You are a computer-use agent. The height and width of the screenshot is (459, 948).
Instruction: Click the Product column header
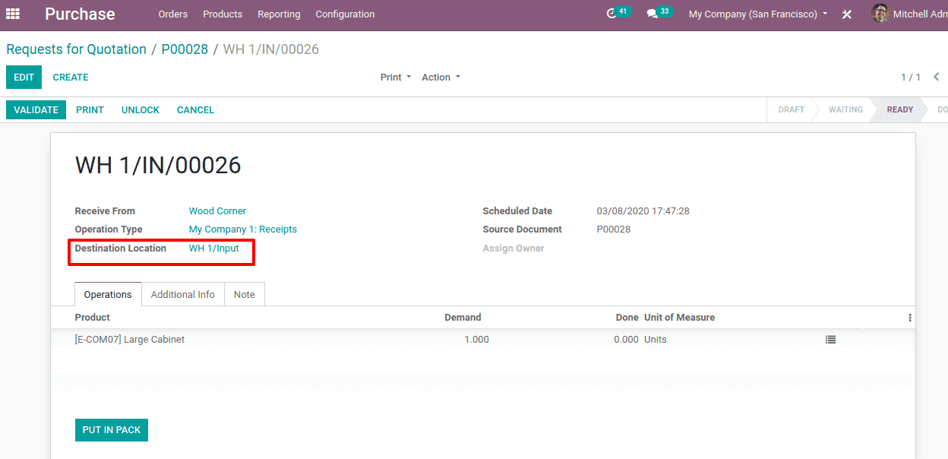(93, 318)
